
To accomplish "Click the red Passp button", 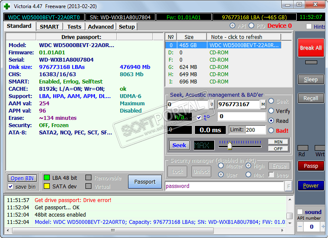I will coord(311,166).
